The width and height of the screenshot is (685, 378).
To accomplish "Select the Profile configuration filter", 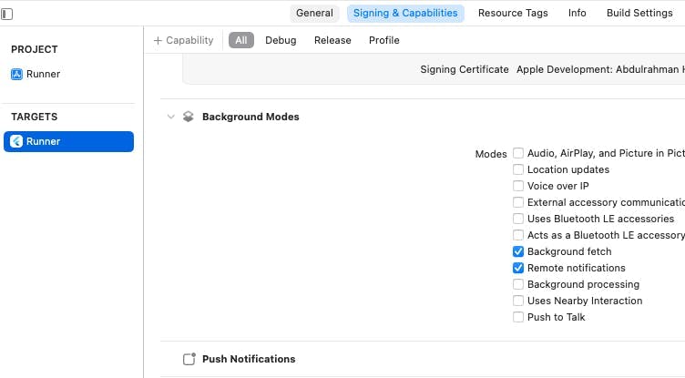I will [383, 40].
